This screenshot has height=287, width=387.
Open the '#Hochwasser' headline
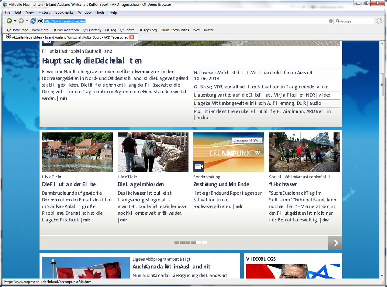click(283, 184)
